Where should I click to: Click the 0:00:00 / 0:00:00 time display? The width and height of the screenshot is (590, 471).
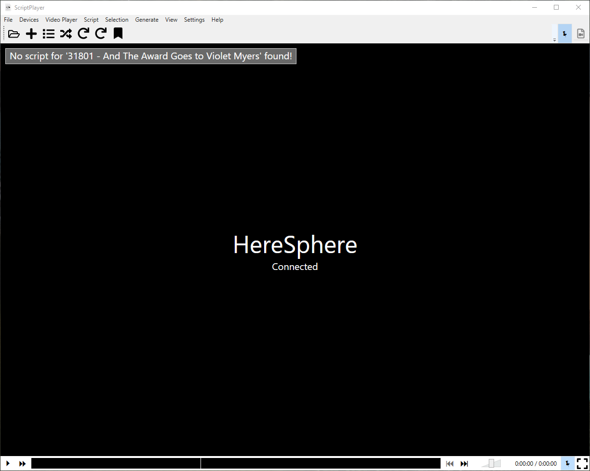click(x=536, y=464)
